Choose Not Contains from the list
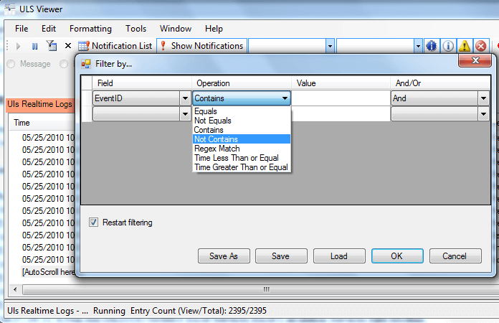499x323 pixels. 242,139
